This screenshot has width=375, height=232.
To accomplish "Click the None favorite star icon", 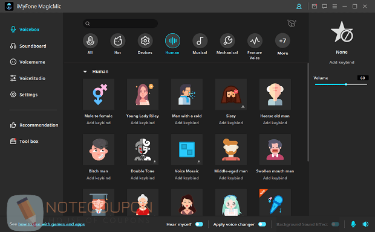I will (x=342, y=32).
